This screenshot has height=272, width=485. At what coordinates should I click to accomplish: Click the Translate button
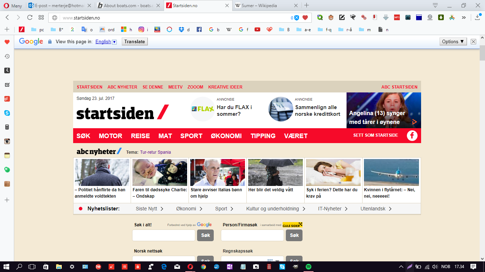[135, 41]
